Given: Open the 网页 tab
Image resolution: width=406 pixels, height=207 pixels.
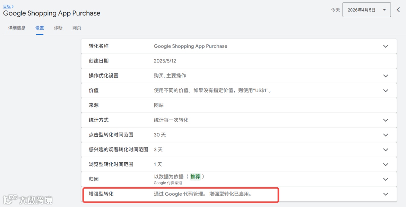Looking at the screenshot, I should 77,28.
